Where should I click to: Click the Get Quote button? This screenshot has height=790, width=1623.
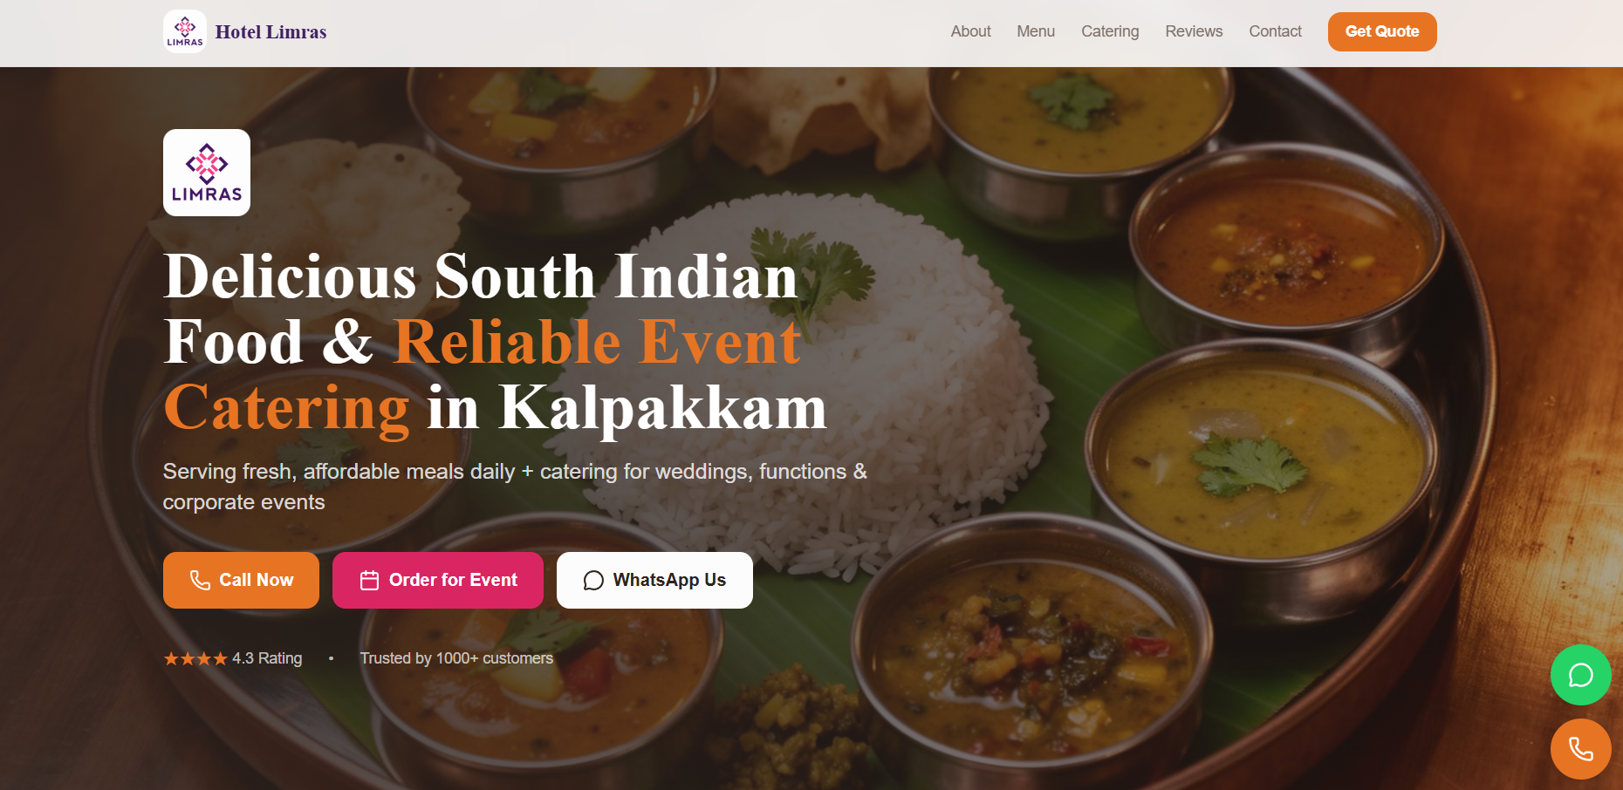point(1382,31)
